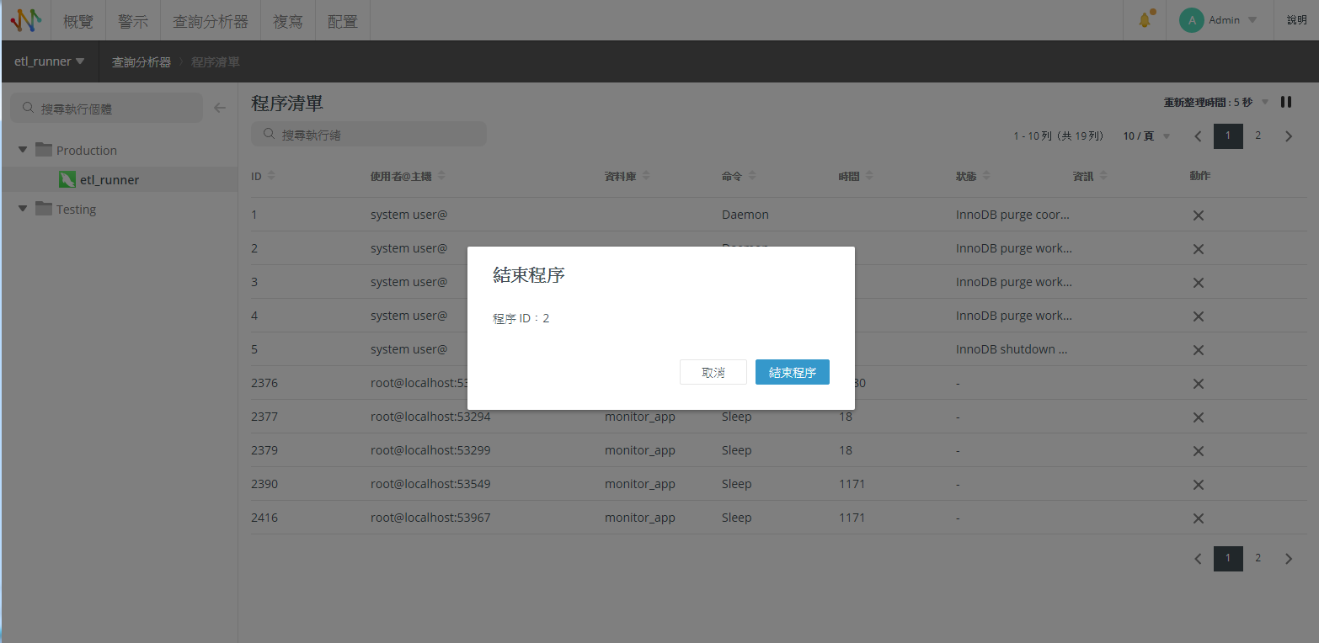Click the 取消 button in the dialog
This screenshot has width=1319, height=643.
tap(713, 372)
